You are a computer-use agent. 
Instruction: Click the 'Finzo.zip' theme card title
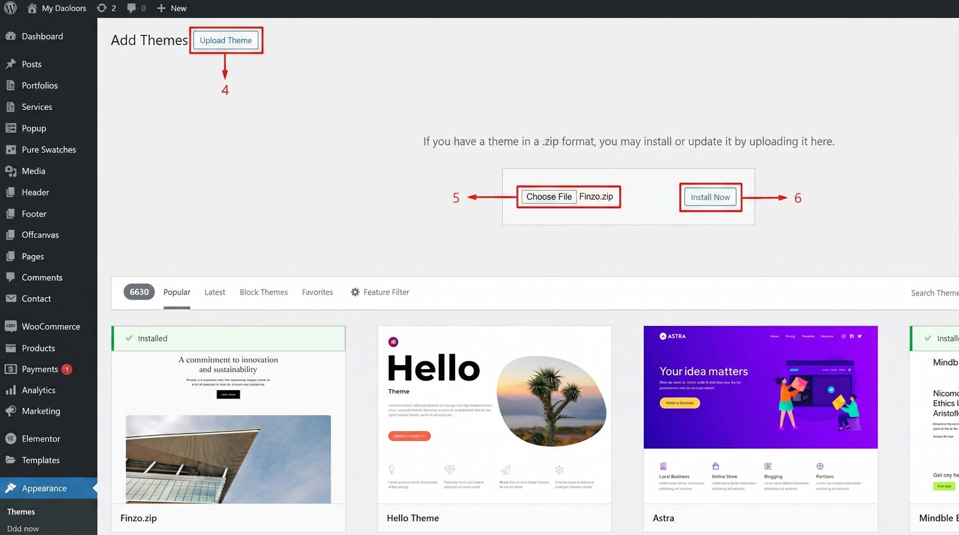click(x=138, y=518)
